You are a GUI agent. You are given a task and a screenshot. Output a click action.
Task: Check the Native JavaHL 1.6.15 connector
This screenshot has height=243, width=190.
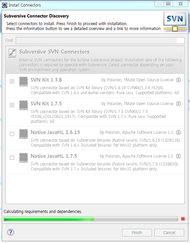[x=12, y=134]
